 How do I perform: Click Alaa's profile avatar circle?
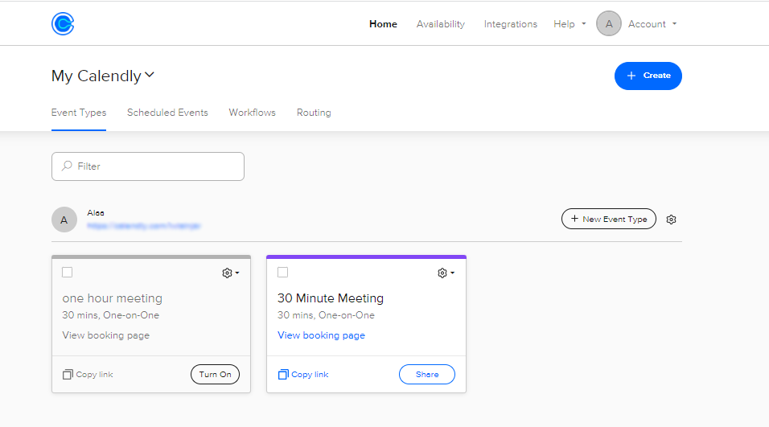point(64,220)
